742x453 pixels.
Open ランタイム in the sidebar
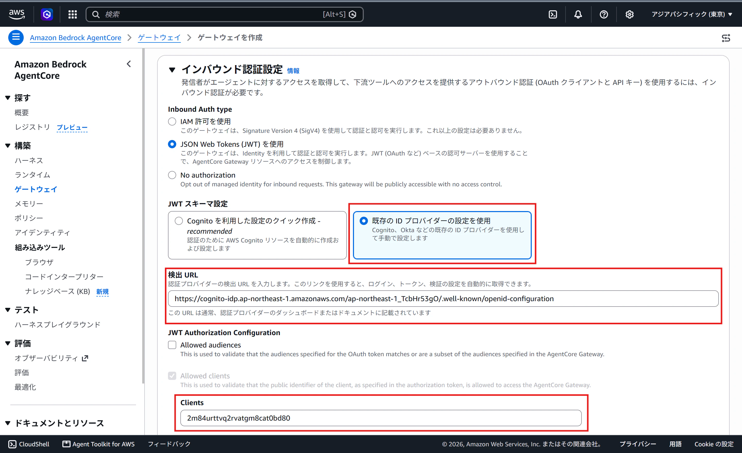point(32,175)
